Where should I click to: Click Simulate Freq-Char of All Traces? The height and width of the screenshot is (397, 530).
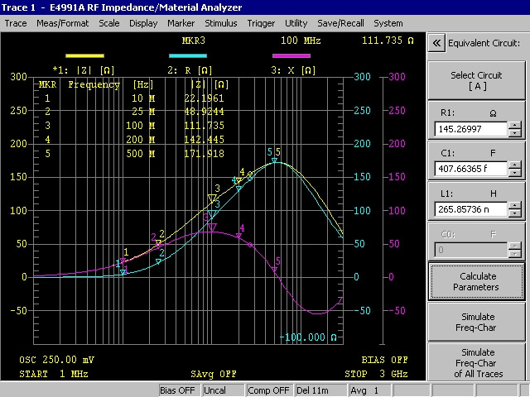(x=477, y=362)
